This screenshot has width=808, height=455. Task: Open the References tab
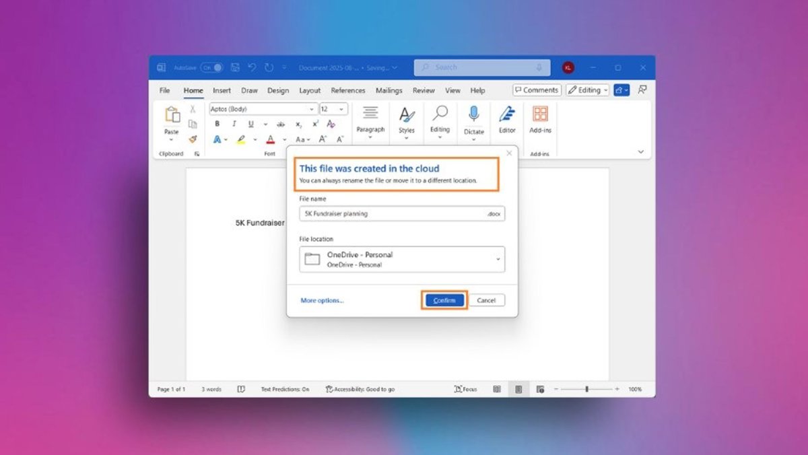pos(348,90)
